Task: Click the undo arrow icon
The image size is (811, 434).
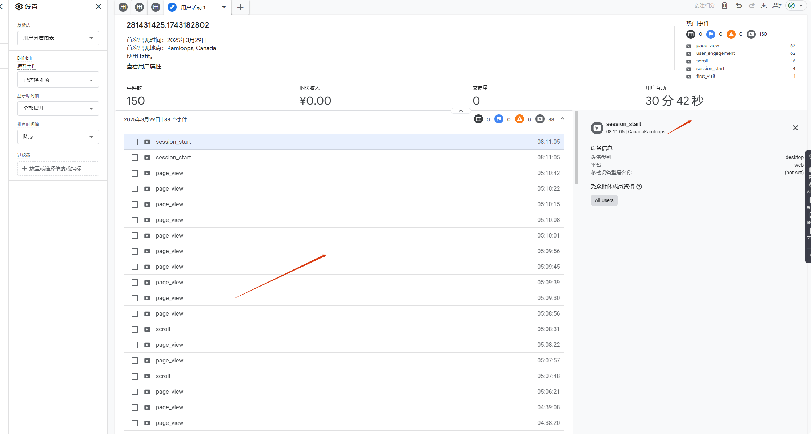Action: (739, 5)
